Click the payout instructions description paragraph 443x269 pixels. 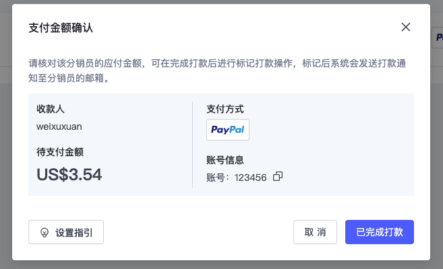(x=217, y=71)
